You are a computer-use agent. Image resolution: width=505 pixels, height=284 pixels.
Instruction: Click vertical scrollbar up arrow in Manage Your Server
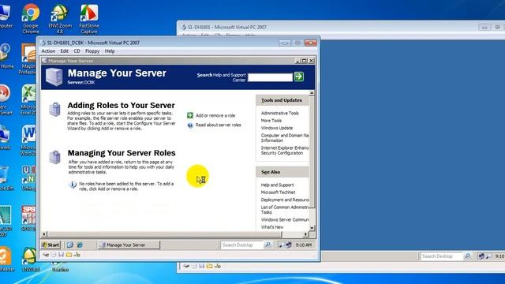pyautogui.click(x=312, y=93)
